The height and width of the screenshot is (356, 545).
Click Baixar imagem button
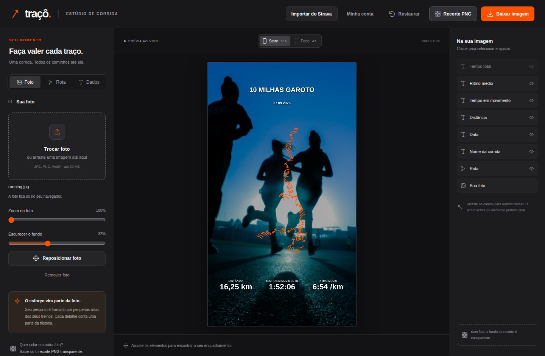pyautogui.click(x=508, y=14)
